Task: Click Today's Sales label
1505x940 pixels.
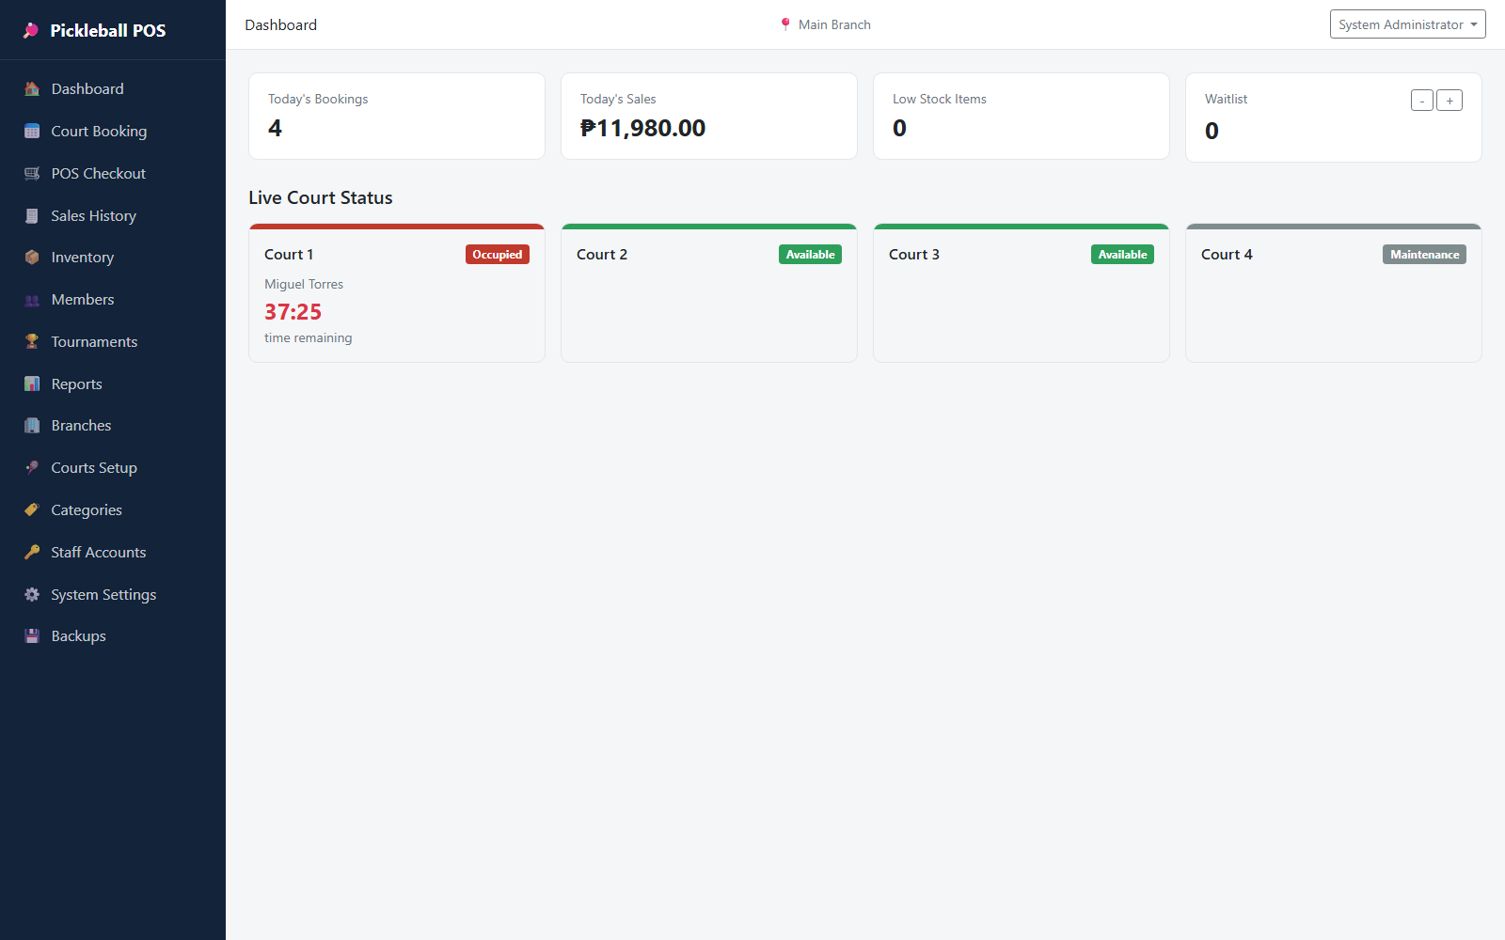Action: point(618,99)
